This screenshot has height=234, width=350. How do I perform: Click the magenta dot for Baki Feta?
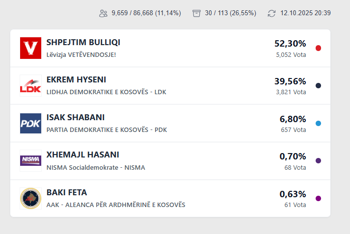coord(318,198)
